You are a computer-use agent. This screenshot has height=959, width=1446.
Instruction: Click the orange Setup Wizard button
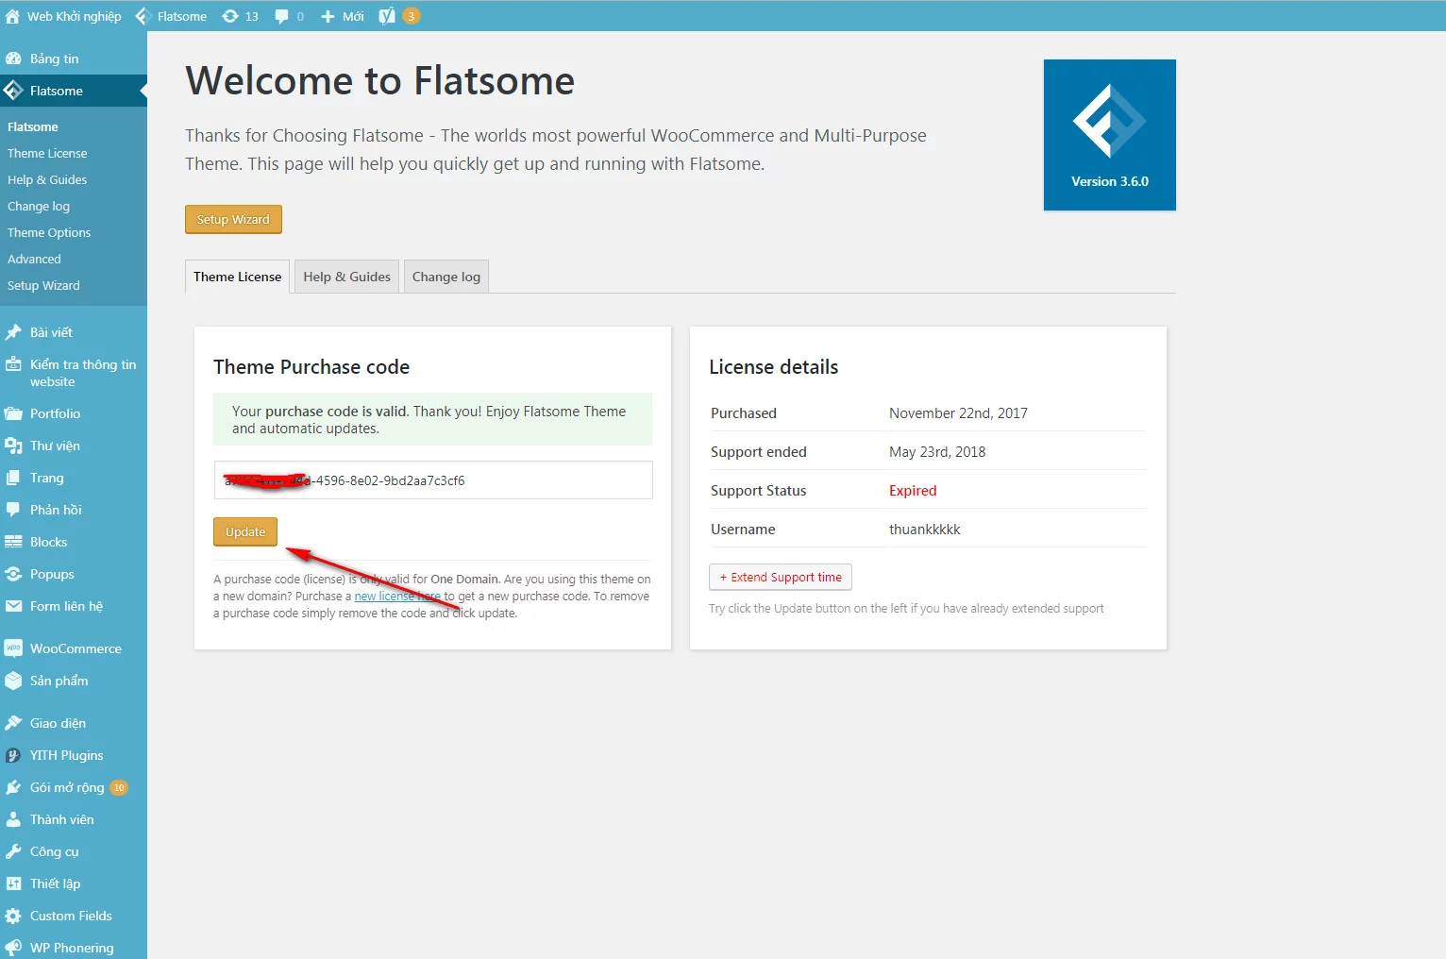coord(233,219)
